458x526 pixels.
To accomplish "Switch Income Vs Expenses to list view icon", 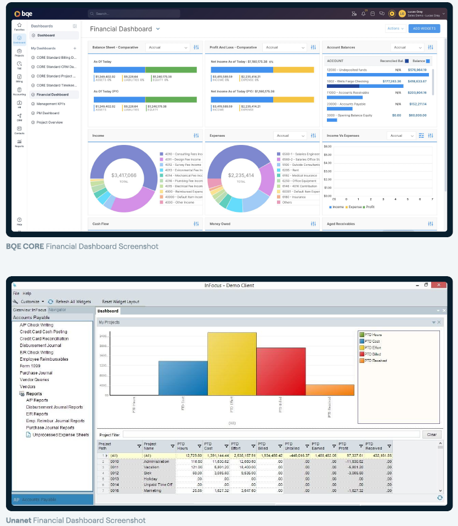I will (x=421, y=136).
